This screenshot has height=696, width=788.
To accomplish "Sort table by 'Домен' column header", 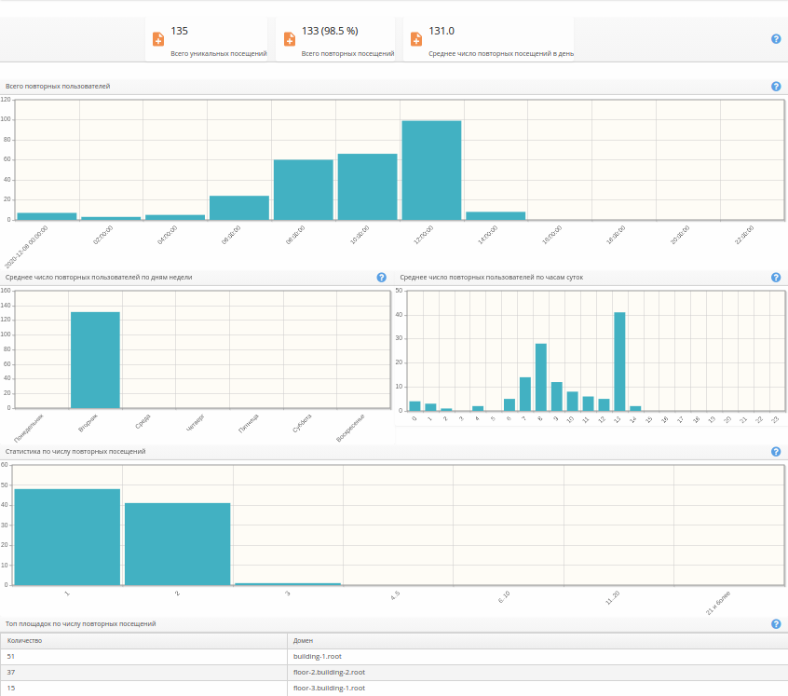I will coord(304,641).
